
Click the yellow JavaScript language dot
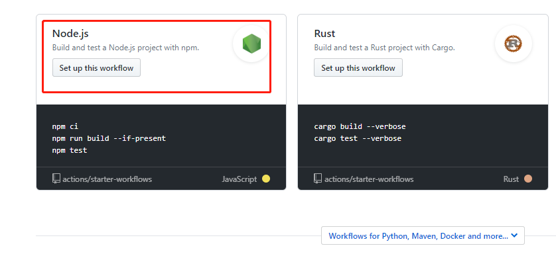point(266,179)
